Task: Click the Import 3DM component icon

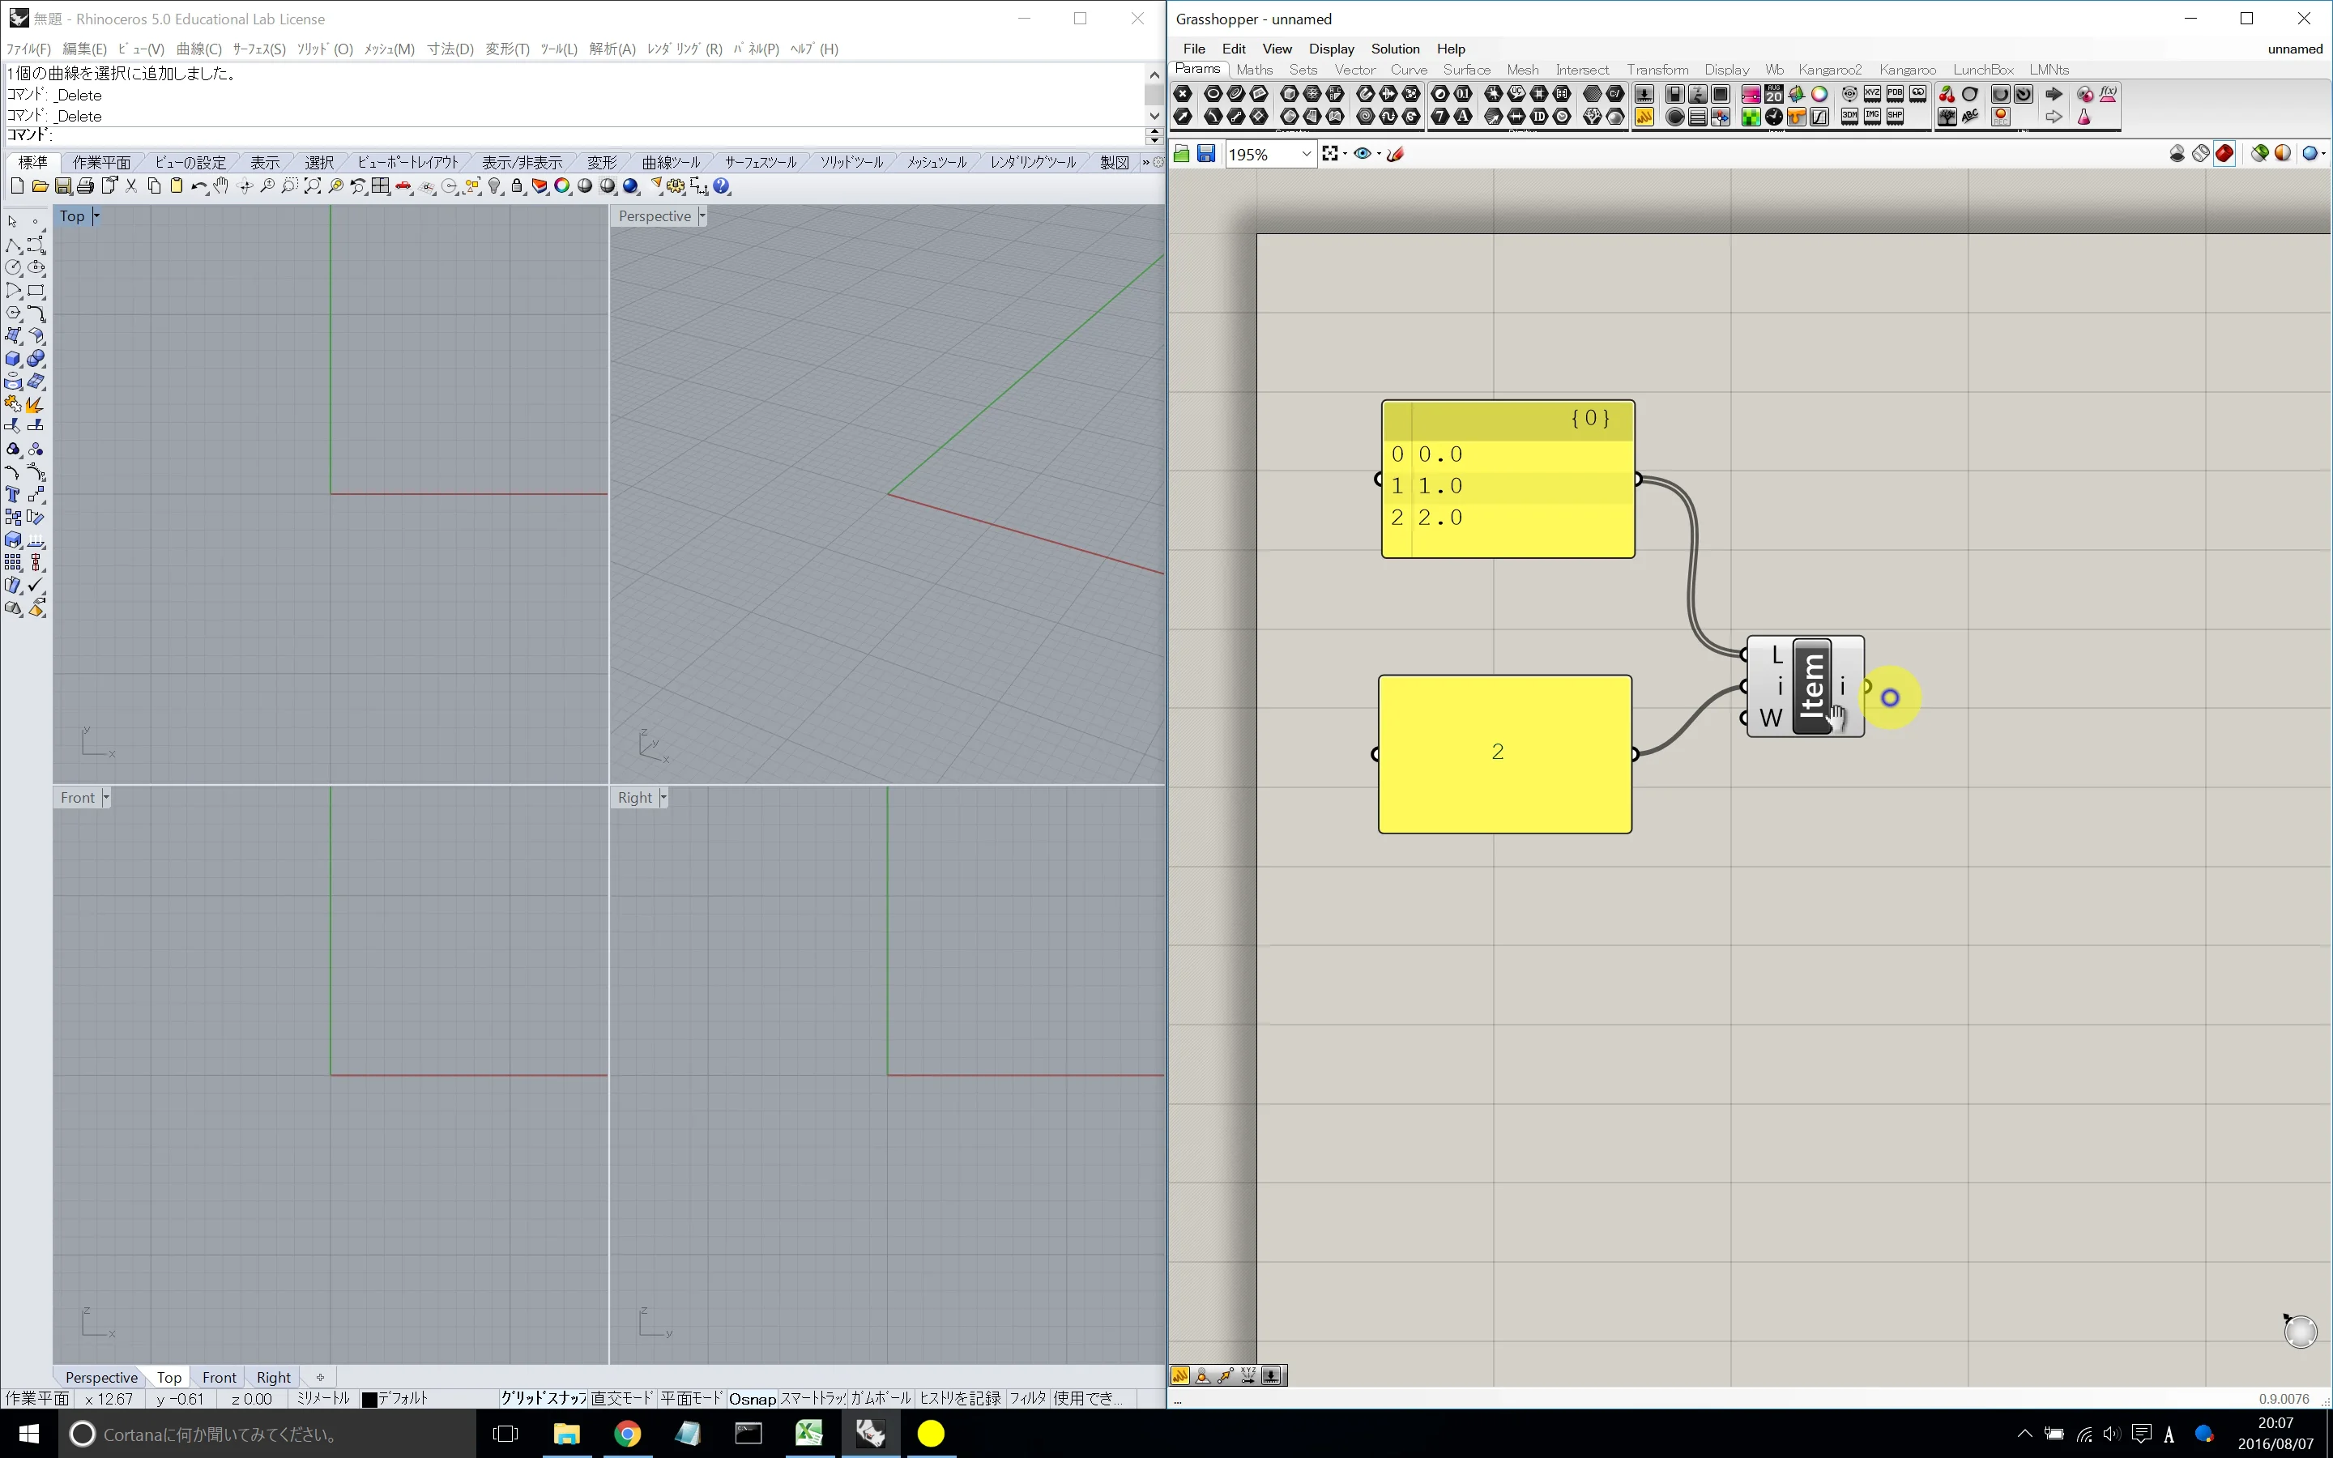Action: pos(1849,117)
